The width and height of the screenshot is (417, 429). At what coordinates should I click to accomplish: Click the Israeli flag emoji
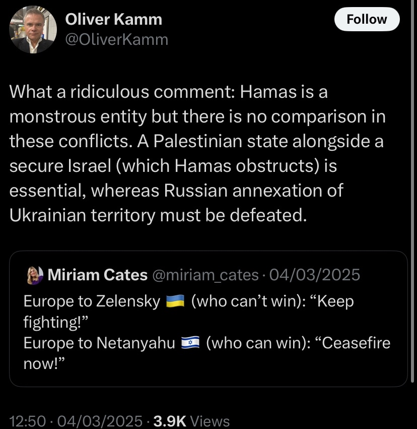(x=190, y=343)
